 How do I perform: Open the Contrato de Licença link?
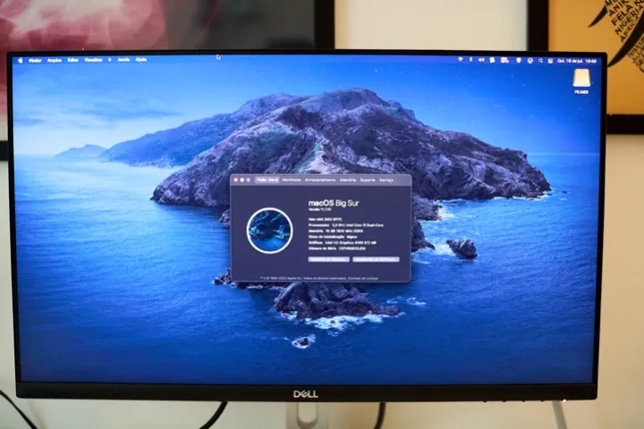point(363,278)
